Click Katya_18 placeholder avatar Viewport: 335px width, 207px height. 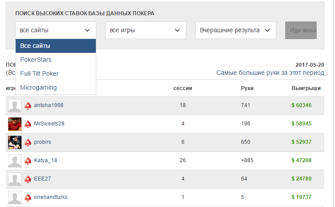click(15, 160)
